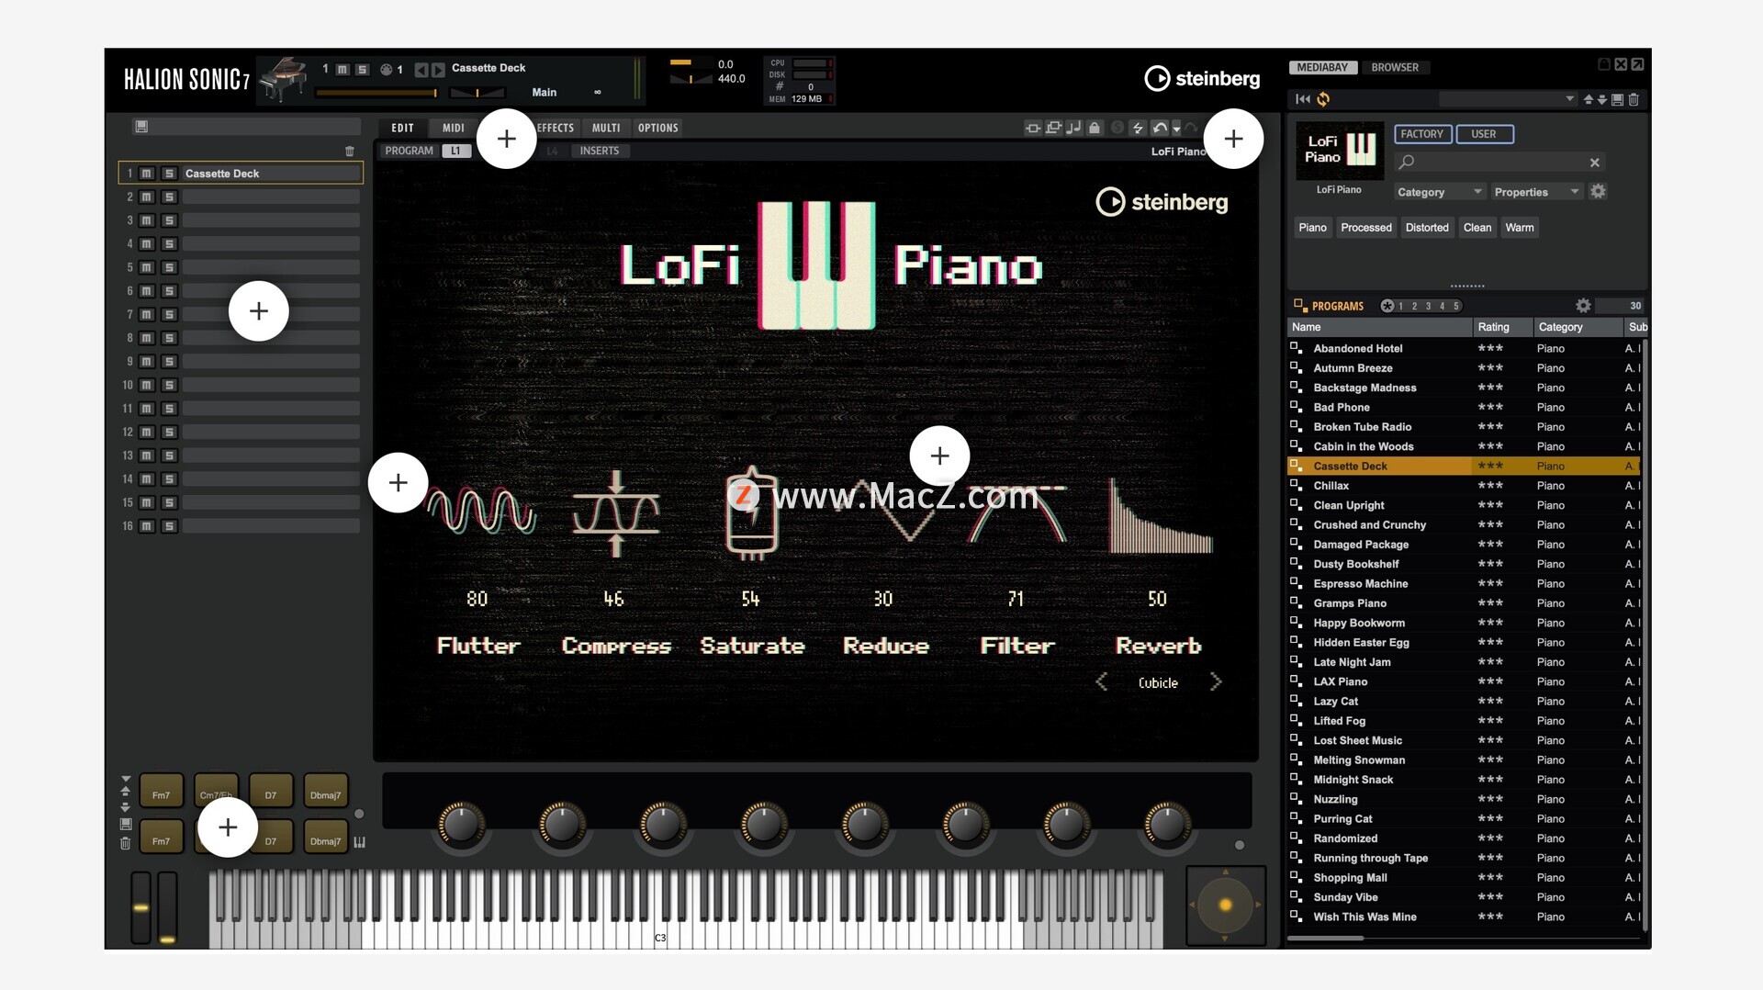Click the Filter curve icon
This screenshot has height=990, width=1763.
pyautogui.click(x=1017, y=514)
